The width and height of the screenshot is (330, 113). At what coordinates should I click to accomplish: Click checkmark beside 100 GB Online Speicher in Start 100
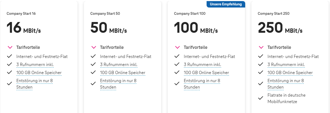click(x=177, y=72)
